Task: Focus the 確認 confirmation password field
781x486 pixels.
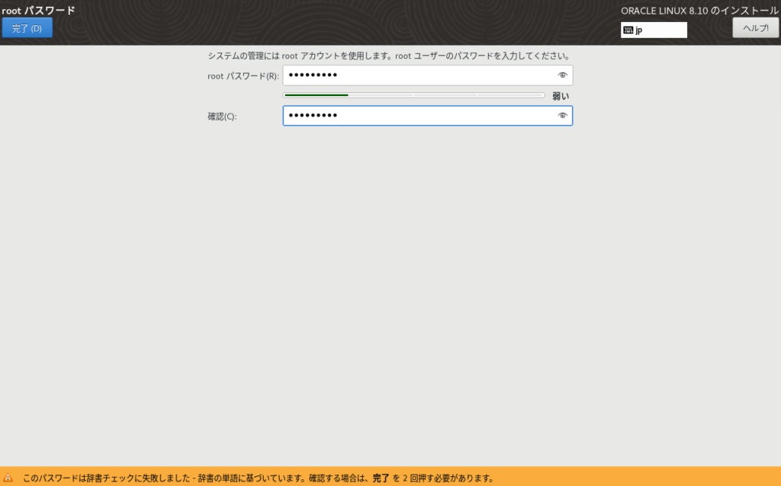Action: click(x=419, y=116)
